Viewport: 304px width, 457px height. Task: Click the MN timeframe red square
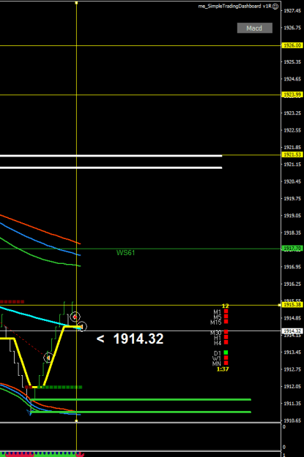(x=226, y=363)
